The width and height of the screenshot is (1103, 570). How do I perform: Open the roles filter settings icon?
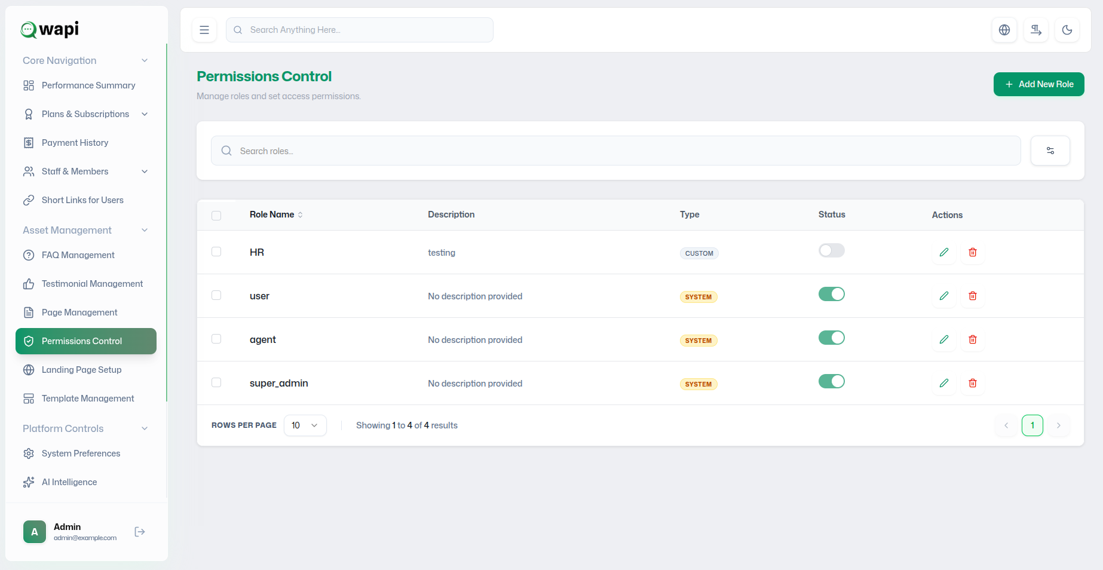click(1050, 151)
